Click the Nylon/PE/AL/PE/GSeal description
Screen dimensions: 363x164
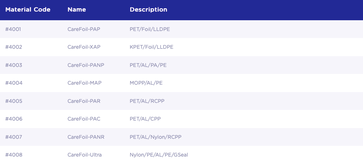click(159, 155)
